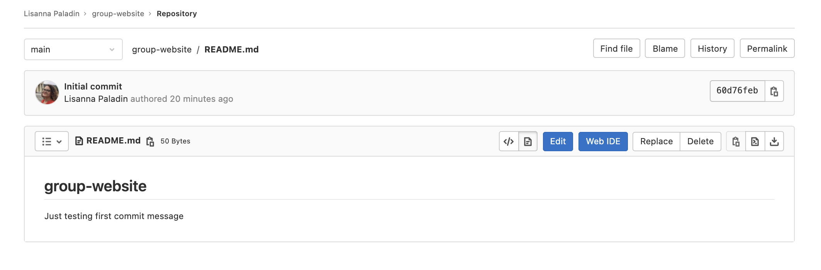This screenshot has width=821, height=270.
Task: Copy the README.md file path
Action: (150, 141)
